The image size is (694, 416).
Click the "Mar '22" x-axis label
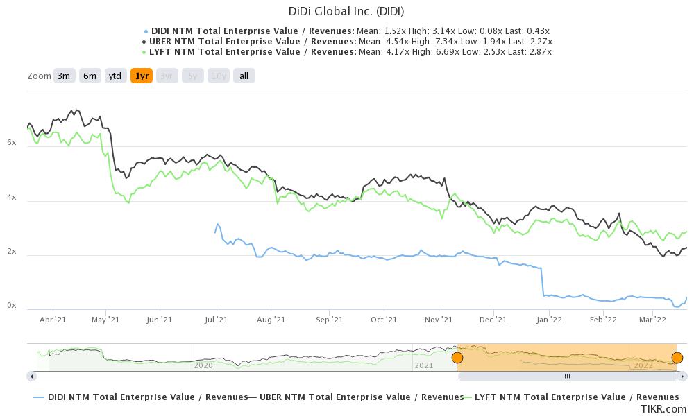[x=652, y=320]
